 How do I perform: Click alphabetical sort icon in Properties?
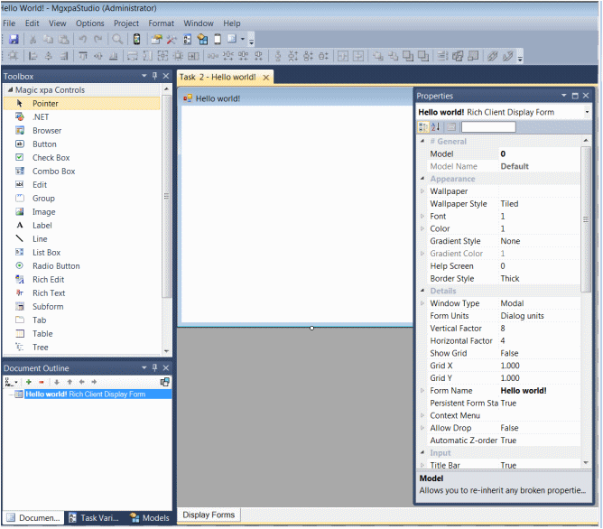coord(435,127)
